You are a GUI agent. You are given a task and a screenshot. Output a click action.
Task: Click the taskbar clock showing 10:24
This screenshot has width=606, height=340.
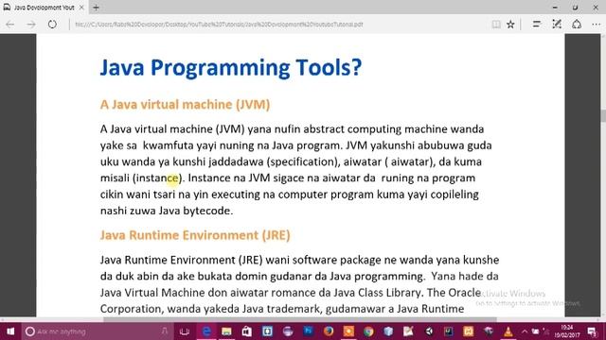(x=567, y=331)
